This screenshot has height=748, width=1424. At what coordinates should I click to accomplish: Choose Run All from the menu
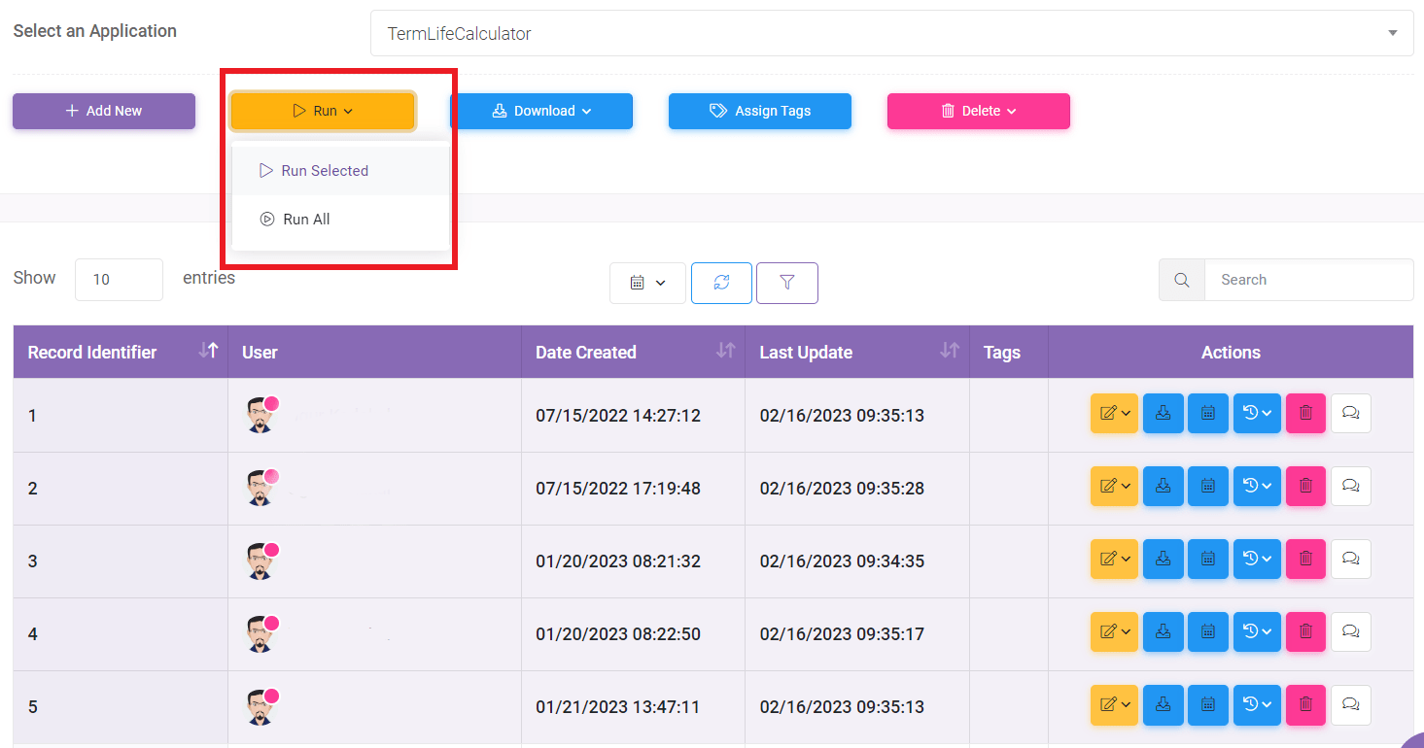tap(341, 220)
